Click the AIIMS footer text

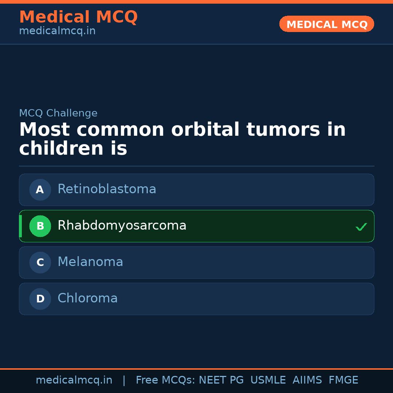[307, 380]
